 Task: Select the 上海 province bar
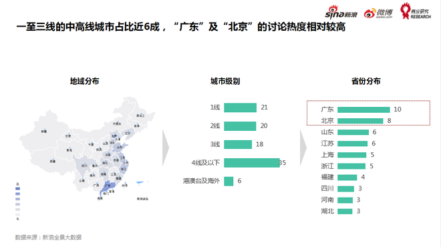coord(352,155)
